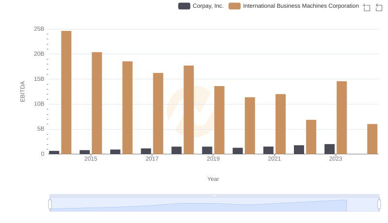Click the IBM bar for 2023
Image resolution: width=388 pixels, height=223 pixels.
(x=341, y=117)
